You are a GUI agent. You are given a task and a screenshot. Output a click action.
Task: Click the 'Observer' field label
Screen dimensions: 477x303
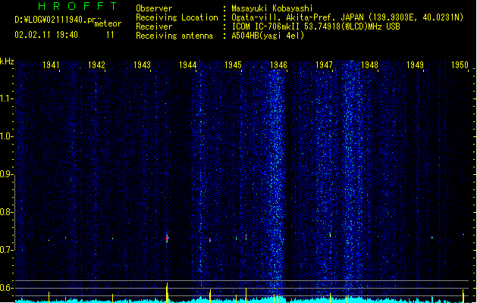click(154, 8)
